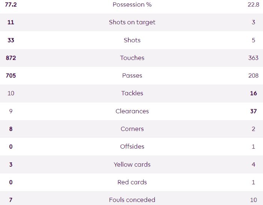The image size is (263, 205).
Task: Click the 705 passes value
Action: (11, 75)
